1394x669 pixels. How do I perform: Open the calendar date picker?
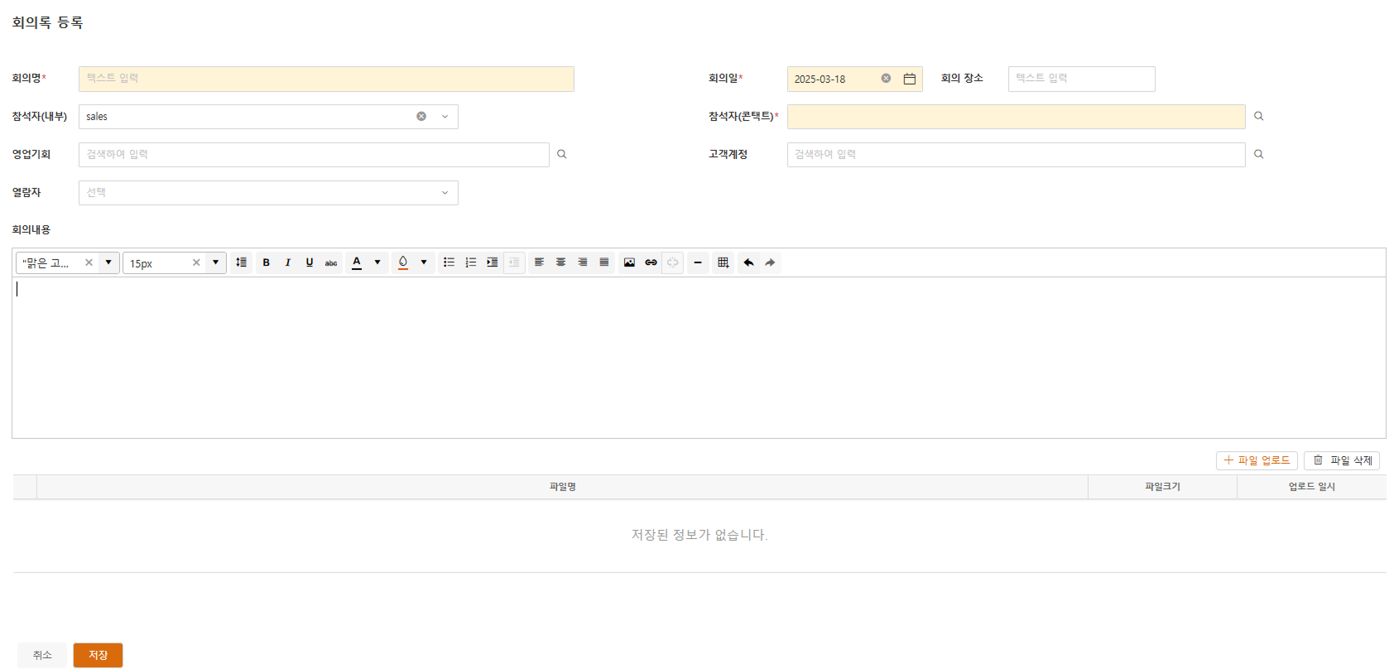click(909, 79)
